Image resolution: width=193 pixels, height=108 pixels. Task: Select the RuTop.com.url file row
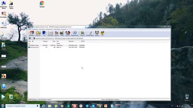[x=56, y=47]
